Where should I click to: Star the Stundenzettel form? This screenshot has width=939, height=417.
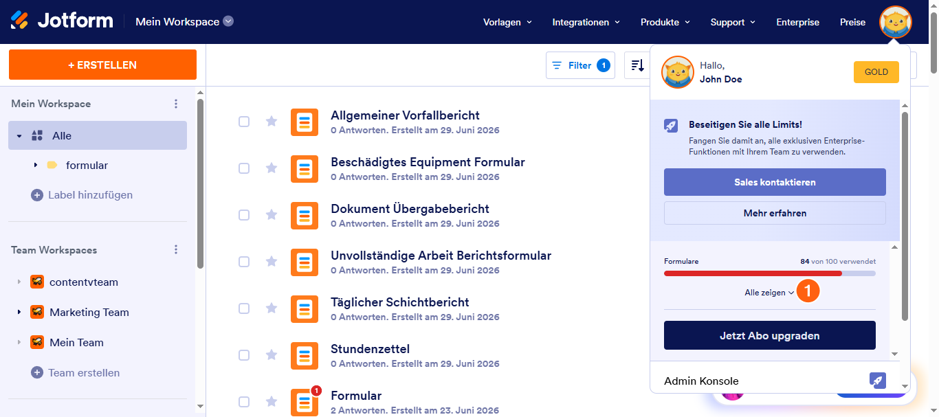pyautogui.click(x=272, y=355)
